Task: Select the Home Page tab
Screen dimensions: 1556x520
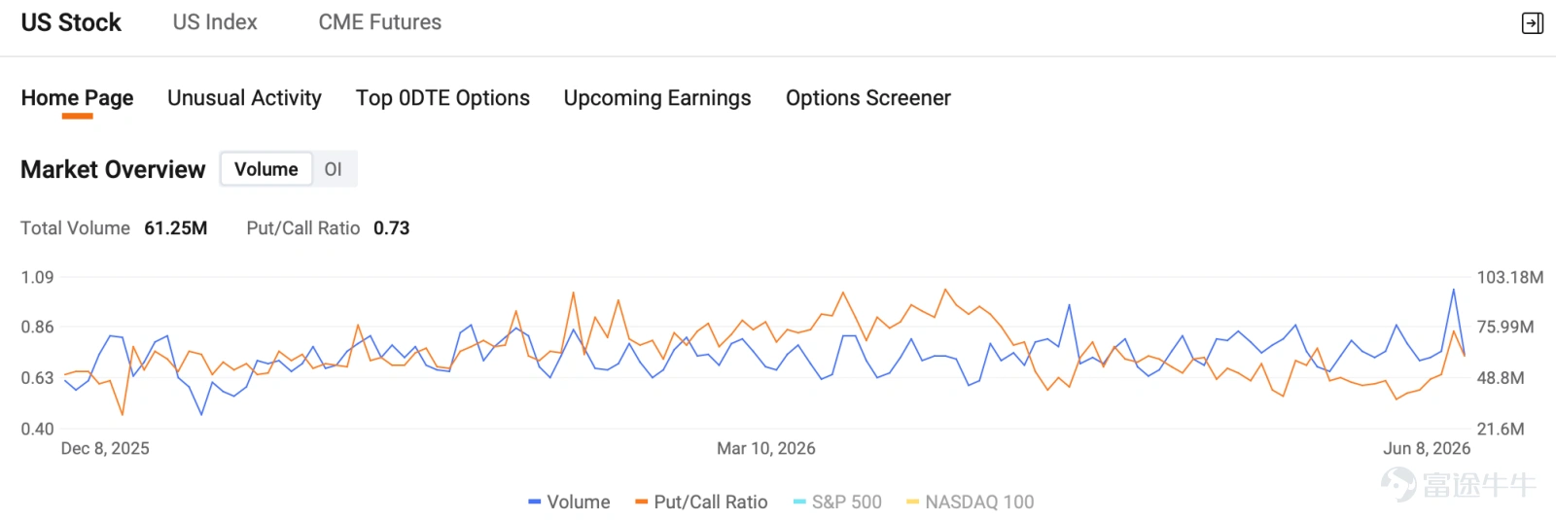Action: (77, 98)
